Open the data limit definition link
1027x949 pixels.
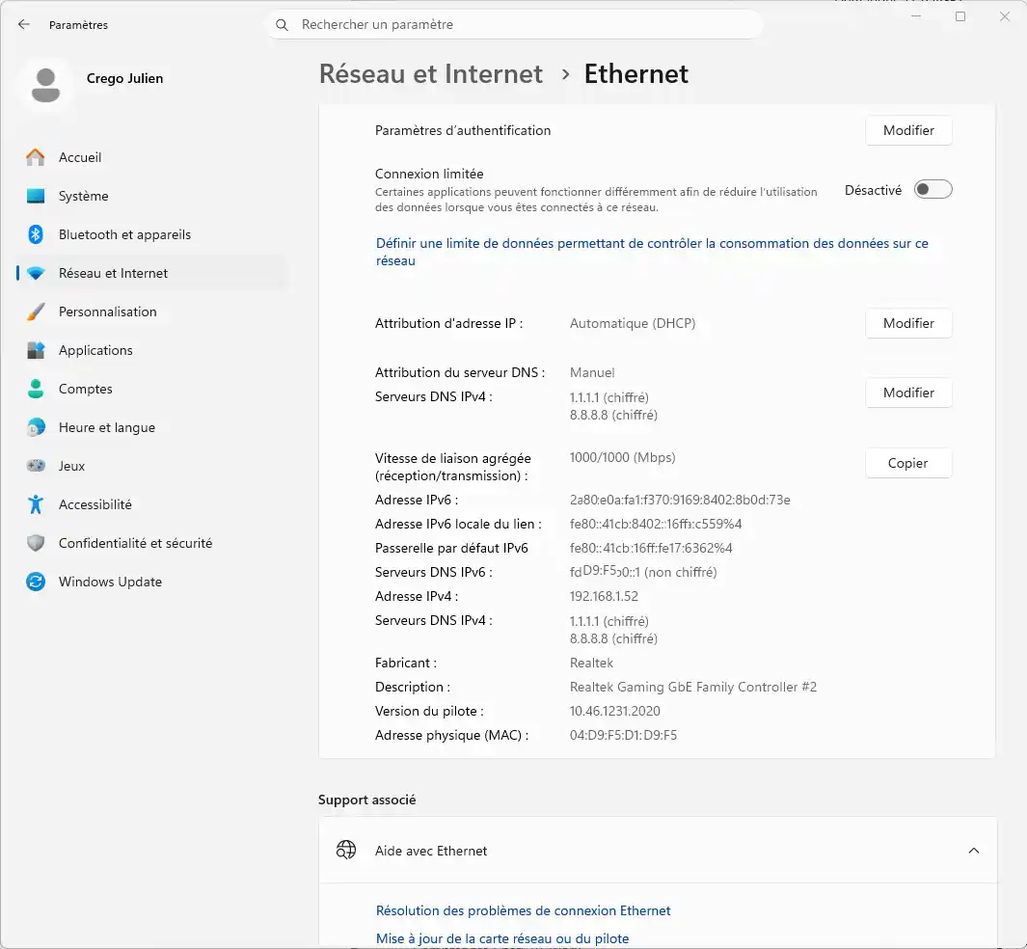pos(652,252)
